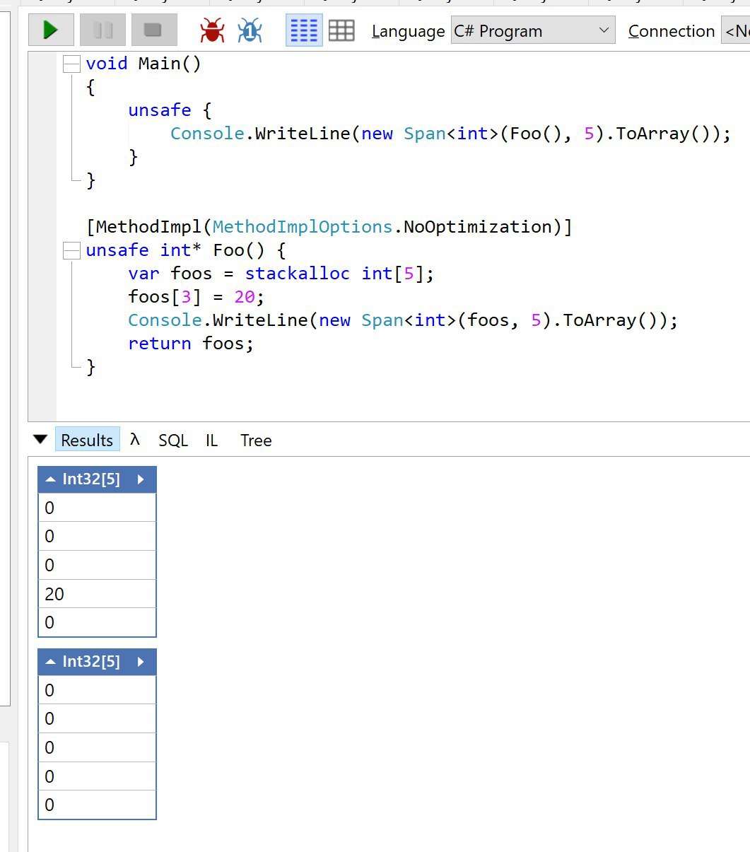Open the Language dropdown showing C# Program
750x852 pixels.
click(533, 31)
